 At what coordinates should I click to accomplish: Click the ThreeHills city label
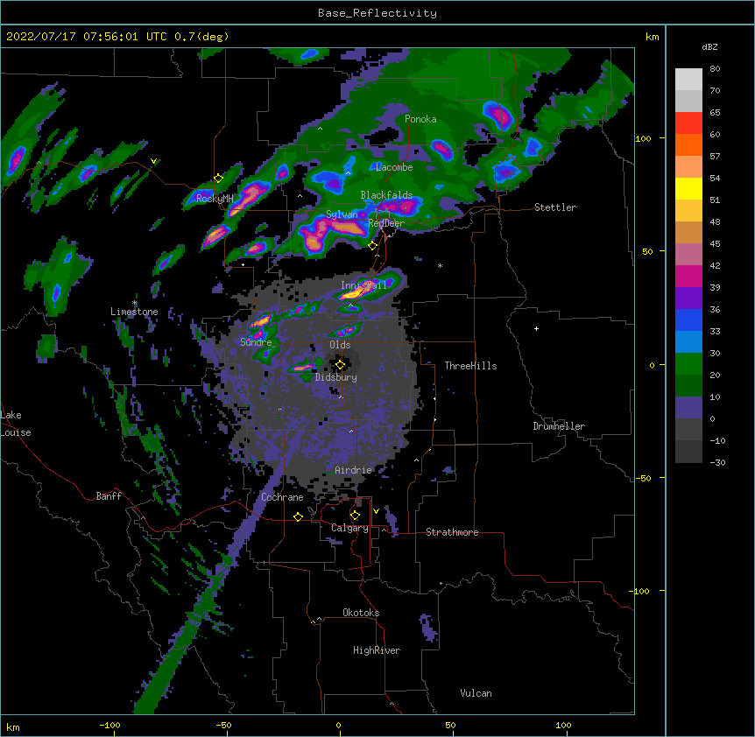click(470, 366)
